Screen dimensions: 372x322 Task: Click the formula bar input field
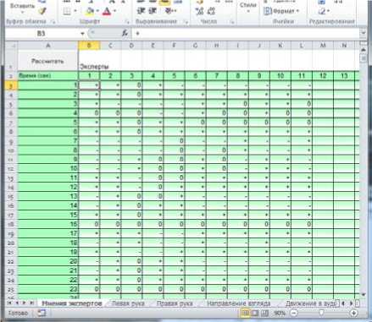247,34
